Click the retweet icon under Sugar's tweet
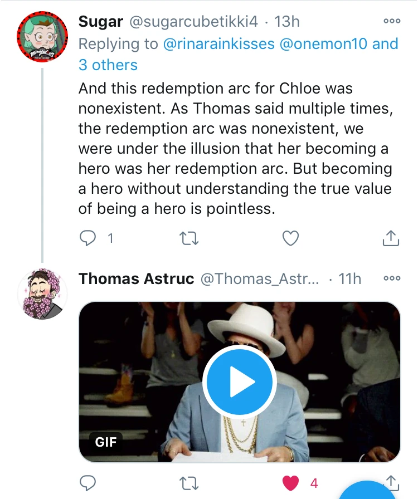This screenshot has height=499, width=418. 189,238
